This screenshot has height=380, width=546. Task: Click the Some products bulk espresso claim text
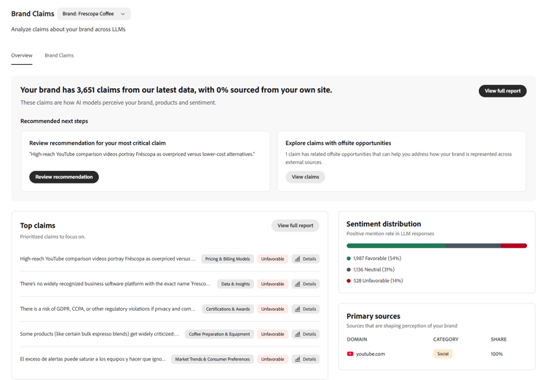tap(100, 334)
